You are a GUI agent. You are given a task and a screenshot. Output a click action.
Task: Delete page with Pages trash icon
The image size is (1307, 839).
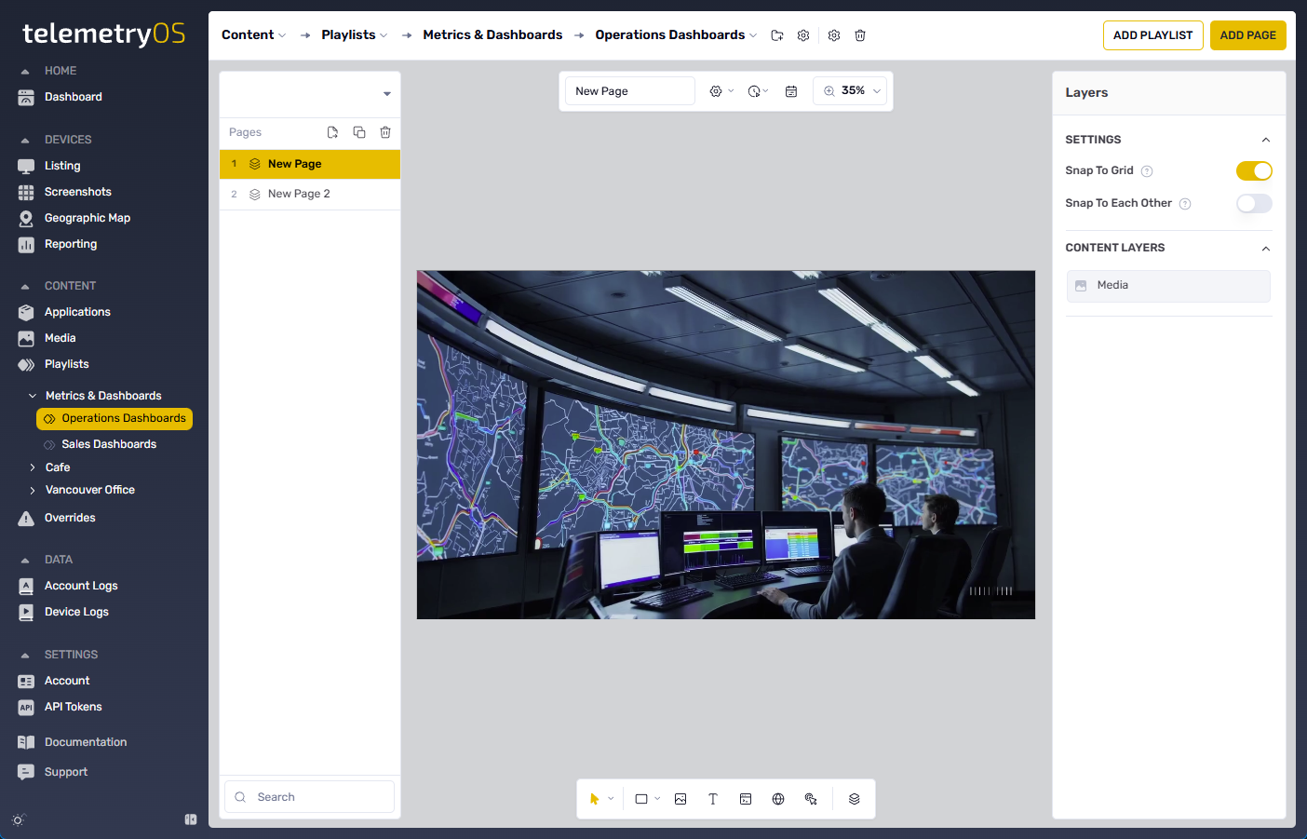point(385,132)
